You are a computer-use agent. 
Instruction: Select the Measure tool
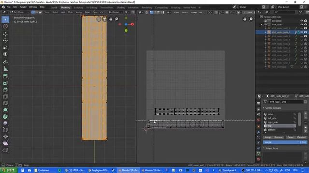[x=5, y=69]
